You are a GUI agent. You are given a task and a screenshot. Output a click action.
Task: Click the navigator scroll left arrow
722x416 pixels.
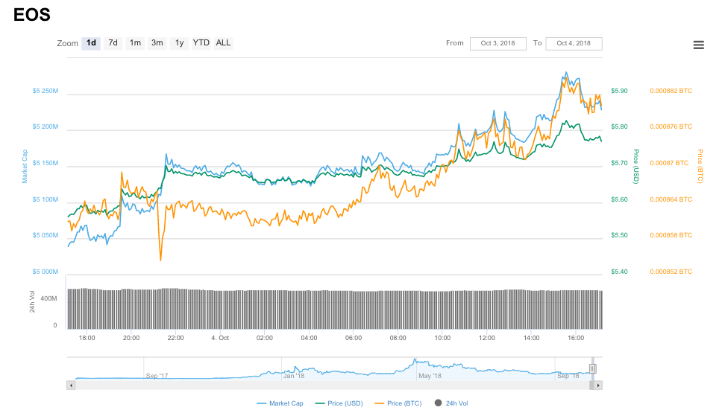coord(71,385)
